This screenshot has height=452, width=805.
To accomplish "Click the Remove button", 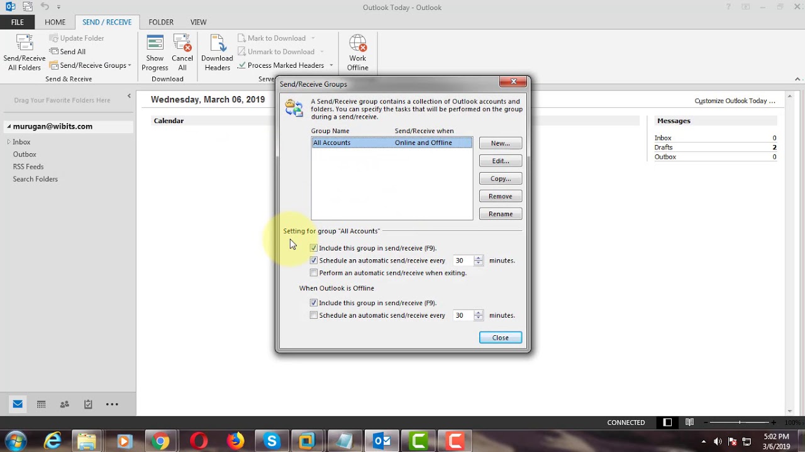I will (x=501, y=196).
